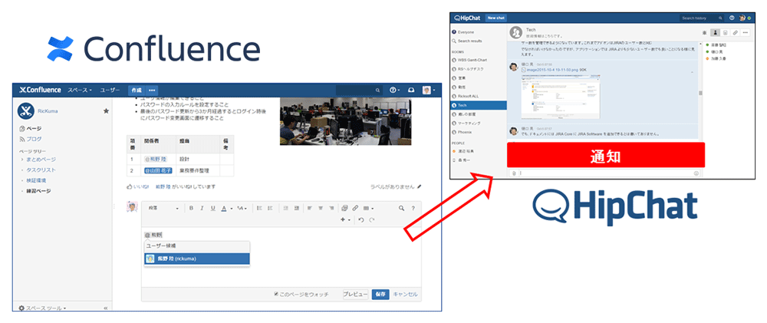Toggle the favorite star for RicKuma space
Image resolution: width=767 pixels, height=323 pixels.
pyautogui.click(x=106, y=111)
